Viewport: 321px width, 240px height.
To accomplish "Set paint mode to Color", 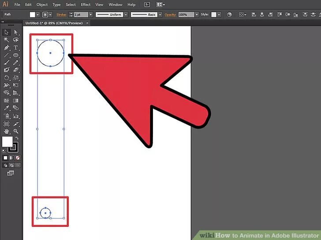I will pos(5,158).
